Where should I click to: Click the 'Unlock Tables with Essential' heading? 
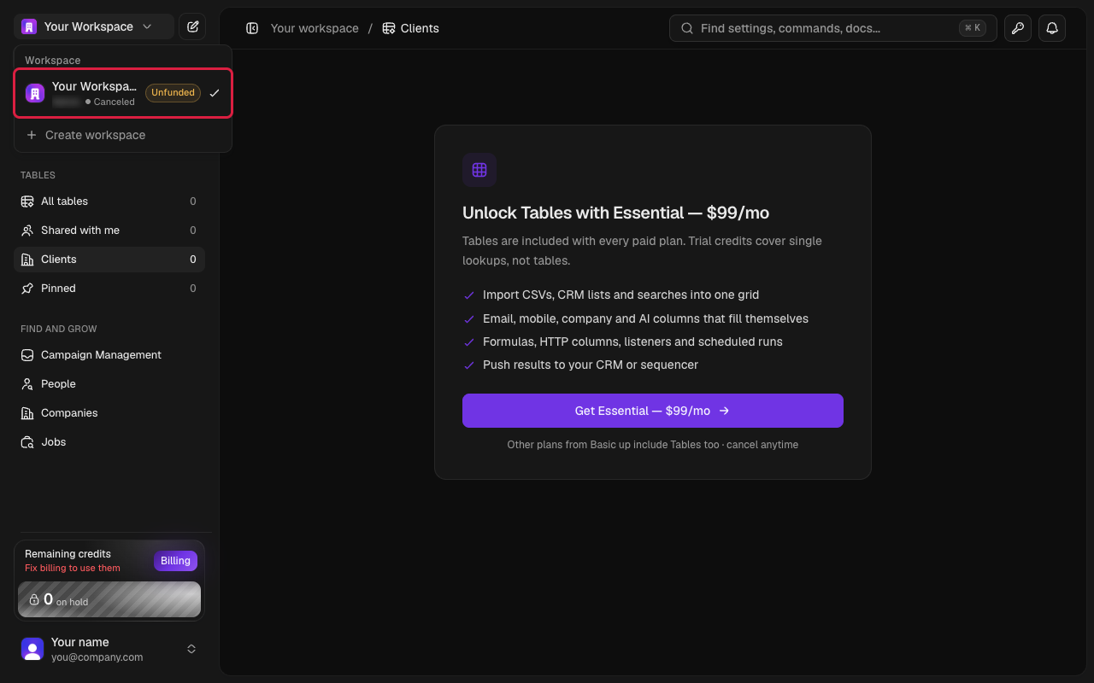pos(616,213)
